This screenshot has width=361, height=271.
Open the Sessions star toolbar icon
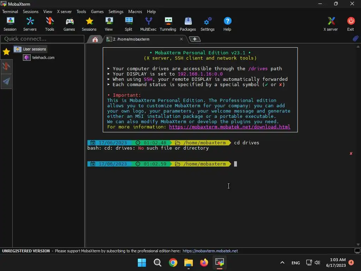(89, 24)
